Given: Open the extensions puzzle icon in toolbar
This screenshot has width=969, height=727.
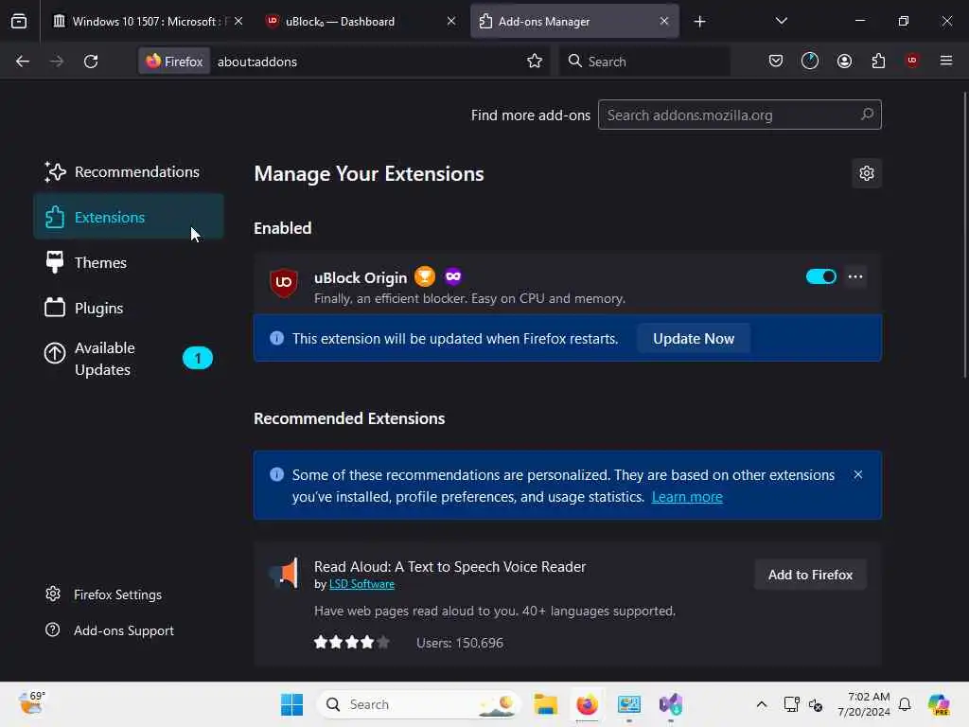Looking at the screenshot, I should (x=878, y=61).
